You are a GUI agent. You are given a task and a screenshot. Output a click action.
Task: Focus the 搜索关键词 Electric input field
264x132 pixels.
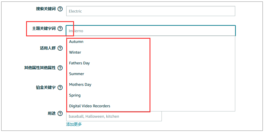pyautogui.click(x=150, y=11)
